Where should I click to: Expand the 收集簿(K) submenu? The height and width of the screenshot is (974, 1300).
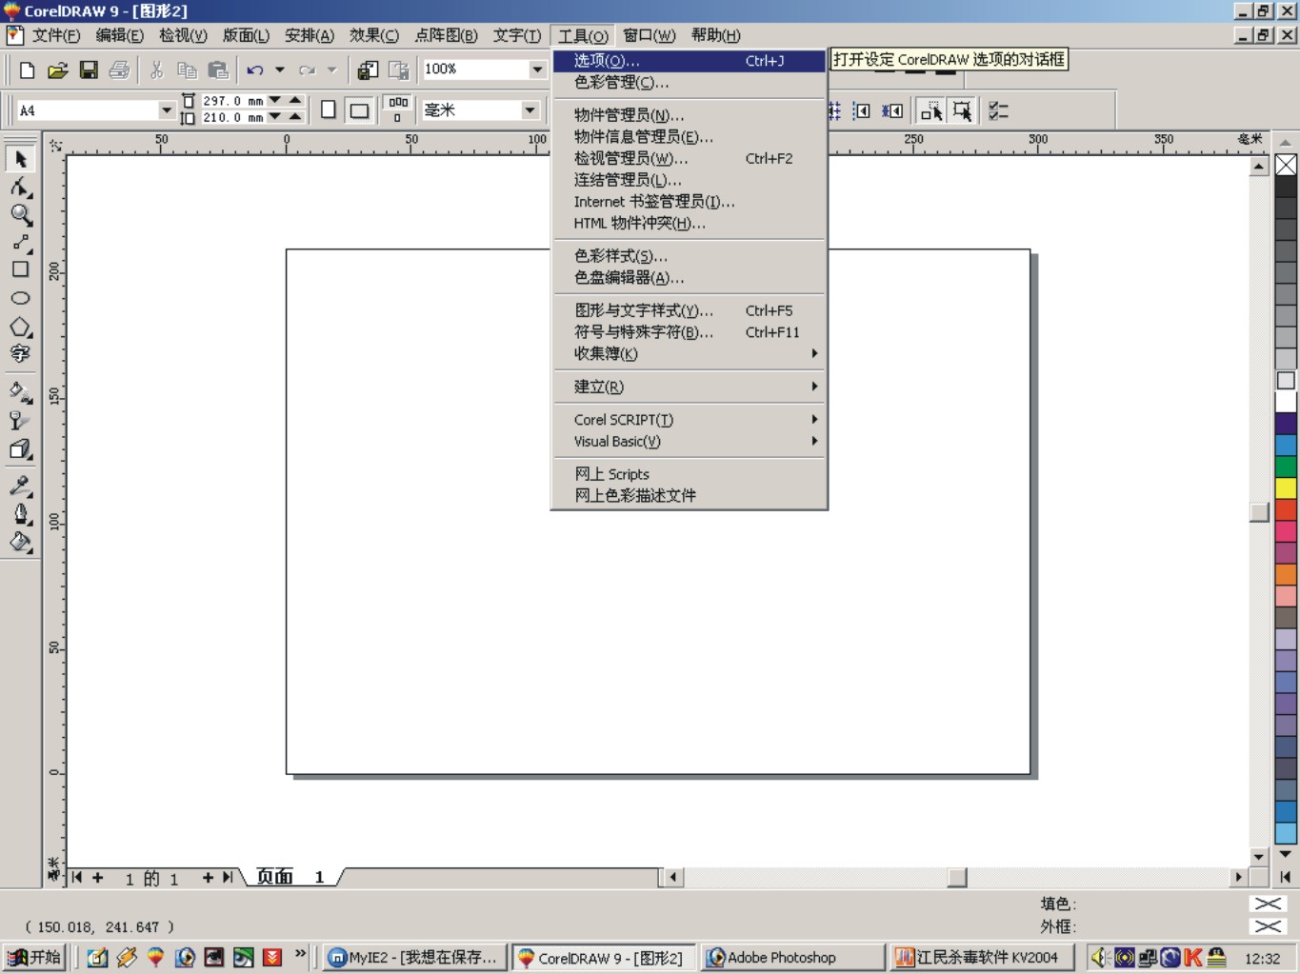coord(689,353)
